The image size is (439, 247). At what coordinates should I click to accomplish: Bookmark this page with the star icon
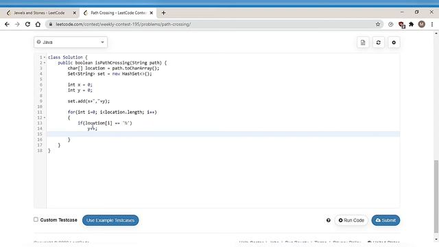click(x=378, y=25)
